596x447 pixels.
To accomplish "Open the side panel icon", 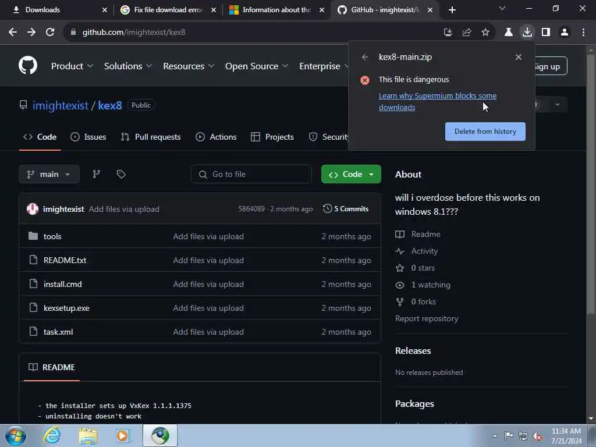I will click(546, 33).
